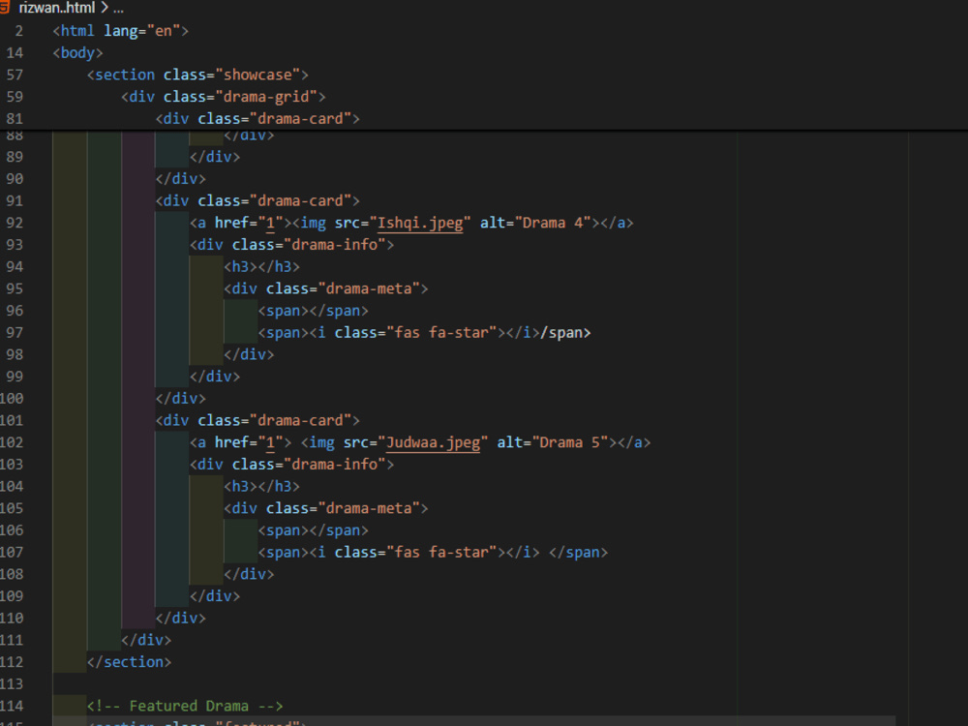Jump to sticky scroll body tag line
The width and height of the screenshot is (968, 726).
77,53
